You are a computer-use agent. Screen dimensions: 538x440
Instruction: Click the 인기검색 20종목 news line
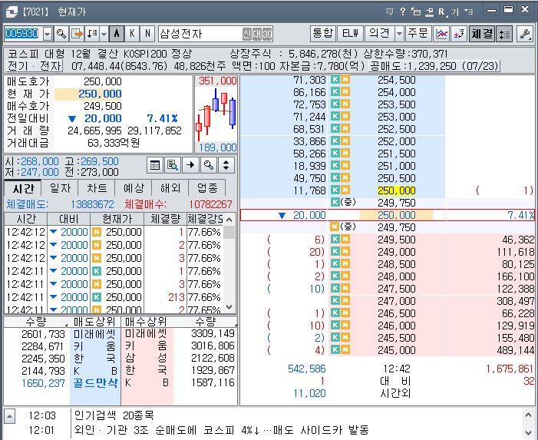tap(114, 415)
